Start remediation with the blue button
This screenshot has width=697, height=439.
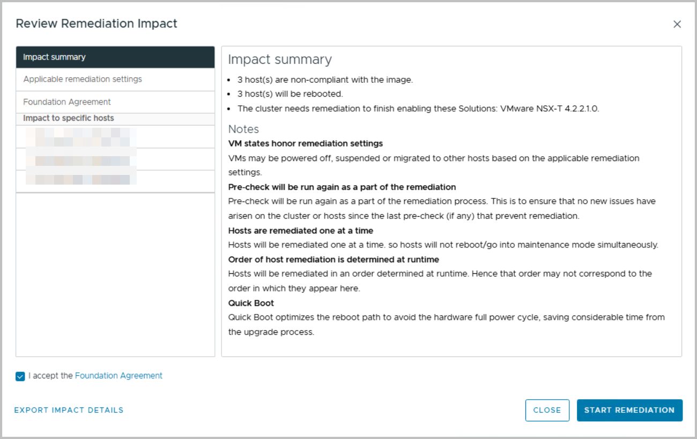tap(629, 410)
